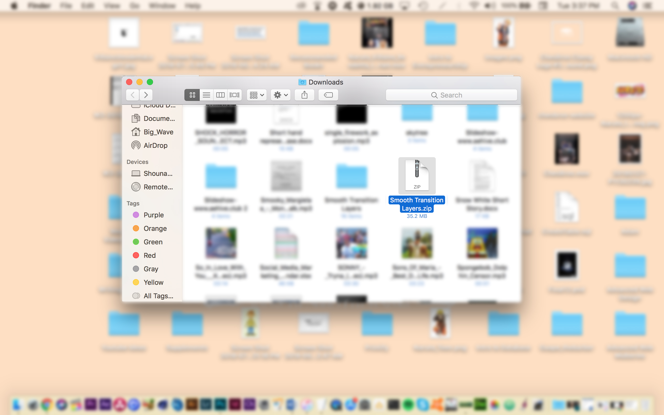The image size is (664, 415).
Task: Navigate back in Finder
Action: (x=133, y=95)
